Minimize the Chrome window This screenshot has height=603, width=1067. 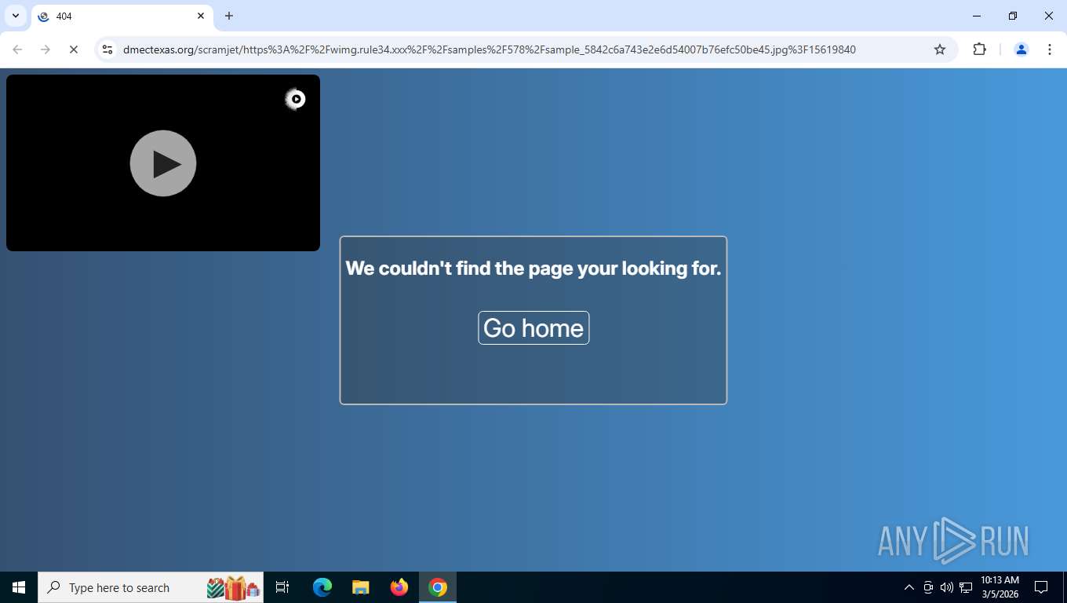(977, 16)
